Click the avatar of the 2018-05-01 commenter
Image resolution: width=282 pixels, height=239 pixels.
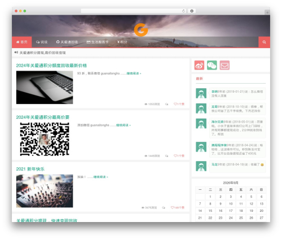click(x=201, y=123)
